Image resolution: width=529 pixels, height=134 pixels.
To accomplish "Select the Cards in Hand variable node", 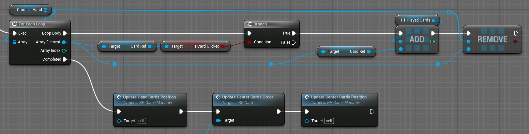I will [29, 10].
